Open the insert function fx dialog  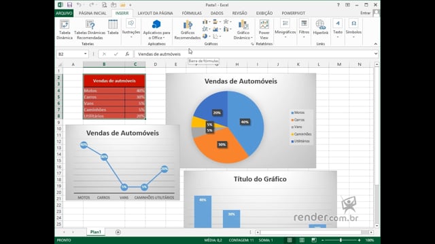coord(127,54)
